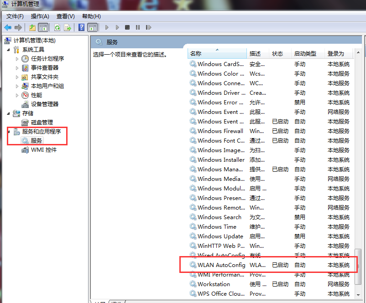This screenshot has height=303, width=366.
Task: Select the Windows CardS... service
Action: coord(270,64)
